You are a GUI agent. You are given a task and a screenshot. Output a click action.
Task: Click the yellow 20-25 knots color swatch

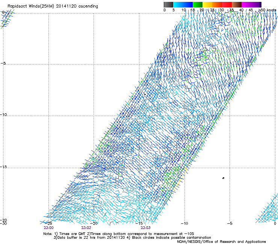[207, 5]
